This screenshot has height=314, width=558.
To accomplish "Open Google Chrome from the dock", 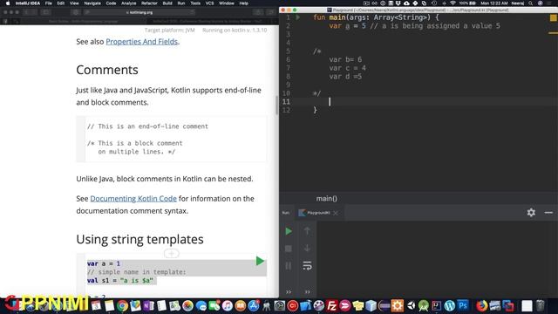I will click(122, 305).
